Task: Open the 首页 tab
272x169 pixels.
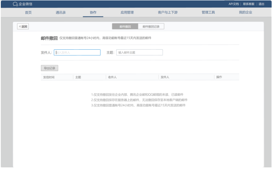Action: (28, 13)
